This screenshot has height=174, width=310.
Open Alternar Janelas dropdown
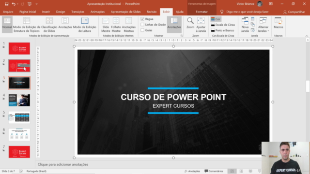tap(263, 25)
